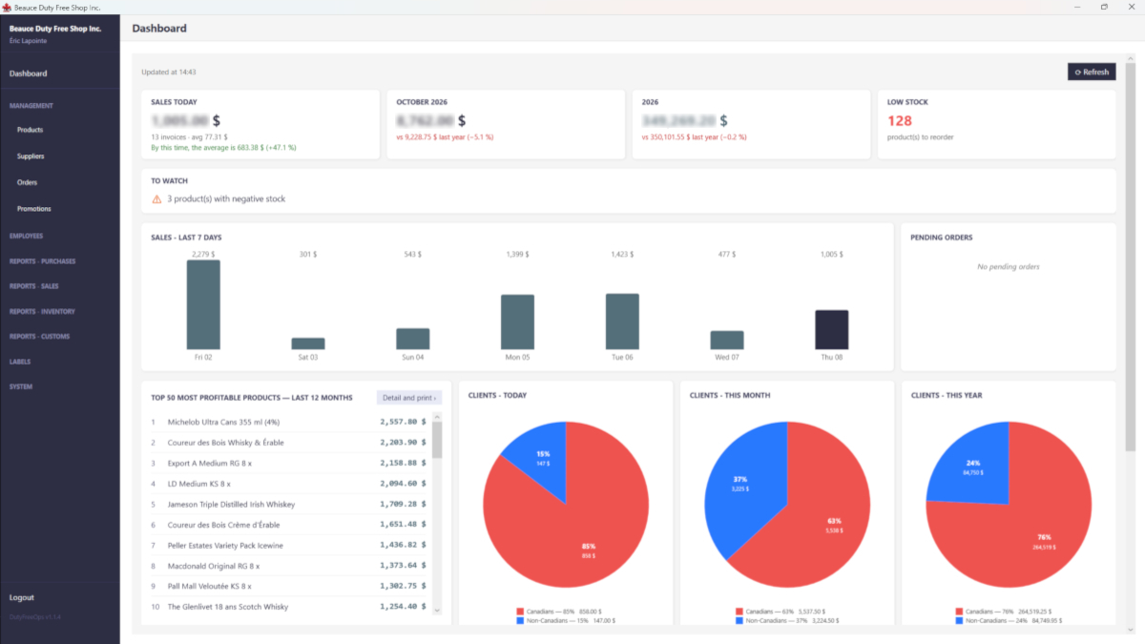This screenshot has height=644, width=1145.
Task: Click the 2,557.80 $ profit value
Action: 403,422
